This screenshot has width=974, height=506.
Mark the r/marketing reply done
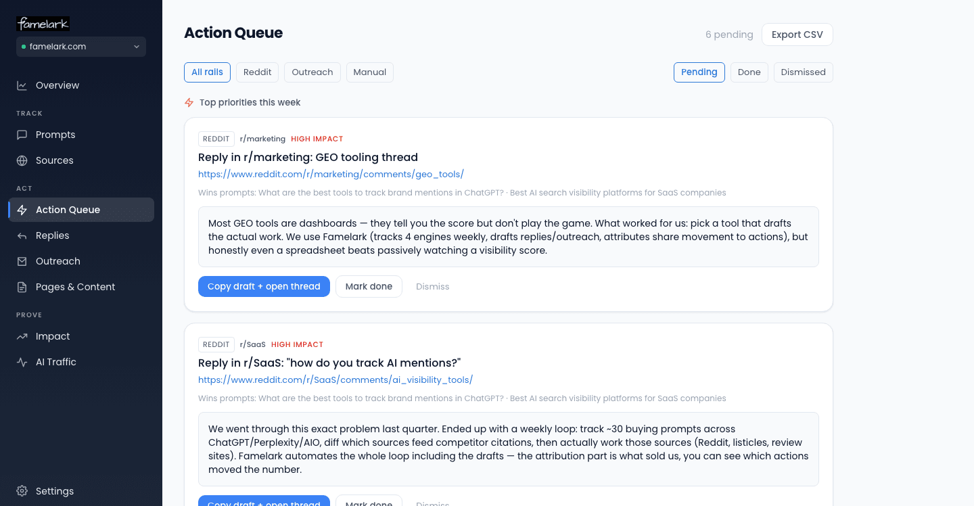[x=369, y=287]
